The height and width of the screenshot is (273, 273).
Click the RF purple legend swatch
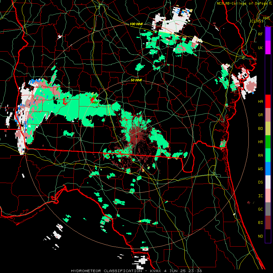(268, 34)
